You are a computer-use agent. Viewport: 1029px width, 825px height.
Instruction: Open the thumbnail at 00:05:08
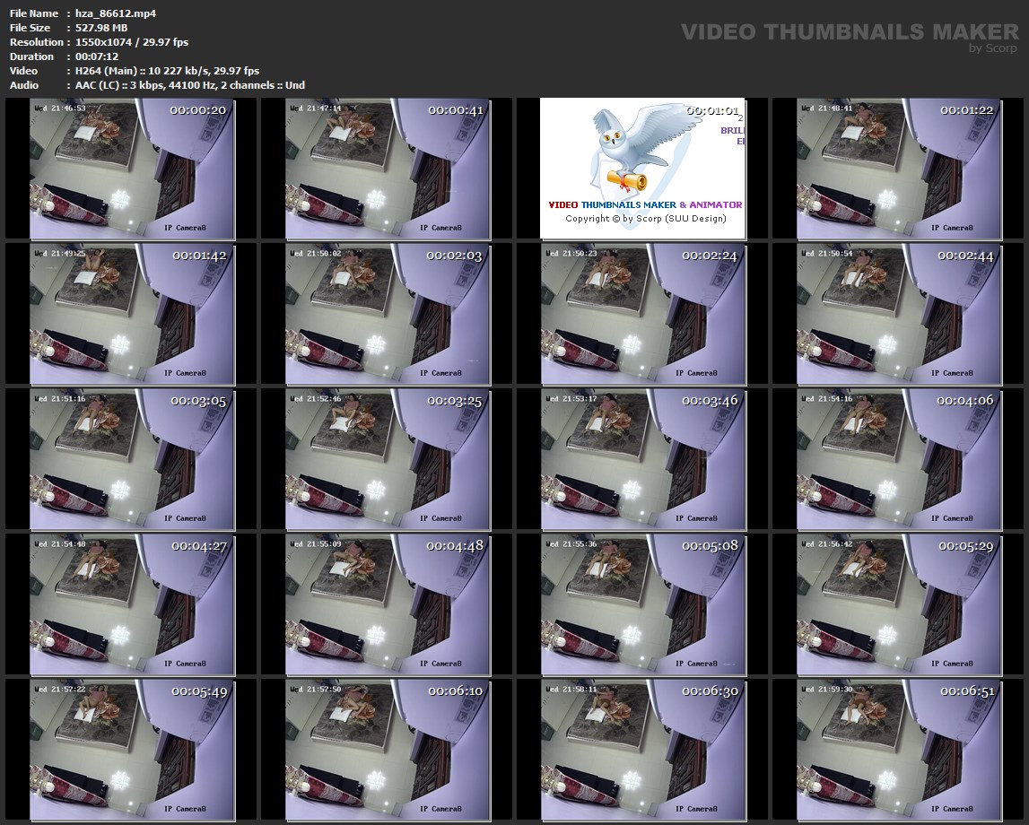coord(644,604)
